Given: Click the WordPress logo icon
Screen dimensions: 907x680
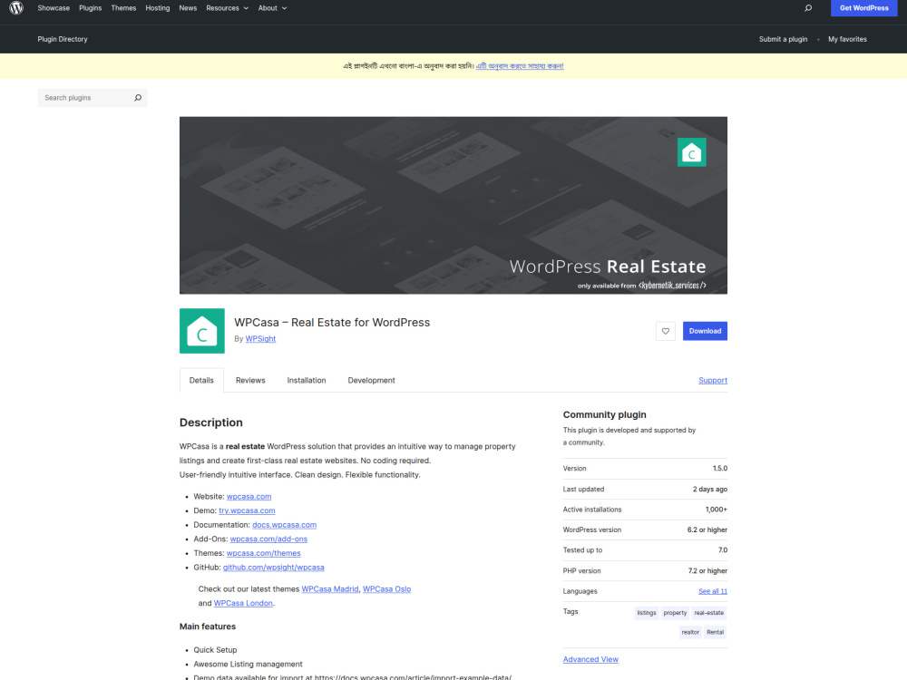Looking at the screenshot, I should click(x=16, y=8).
